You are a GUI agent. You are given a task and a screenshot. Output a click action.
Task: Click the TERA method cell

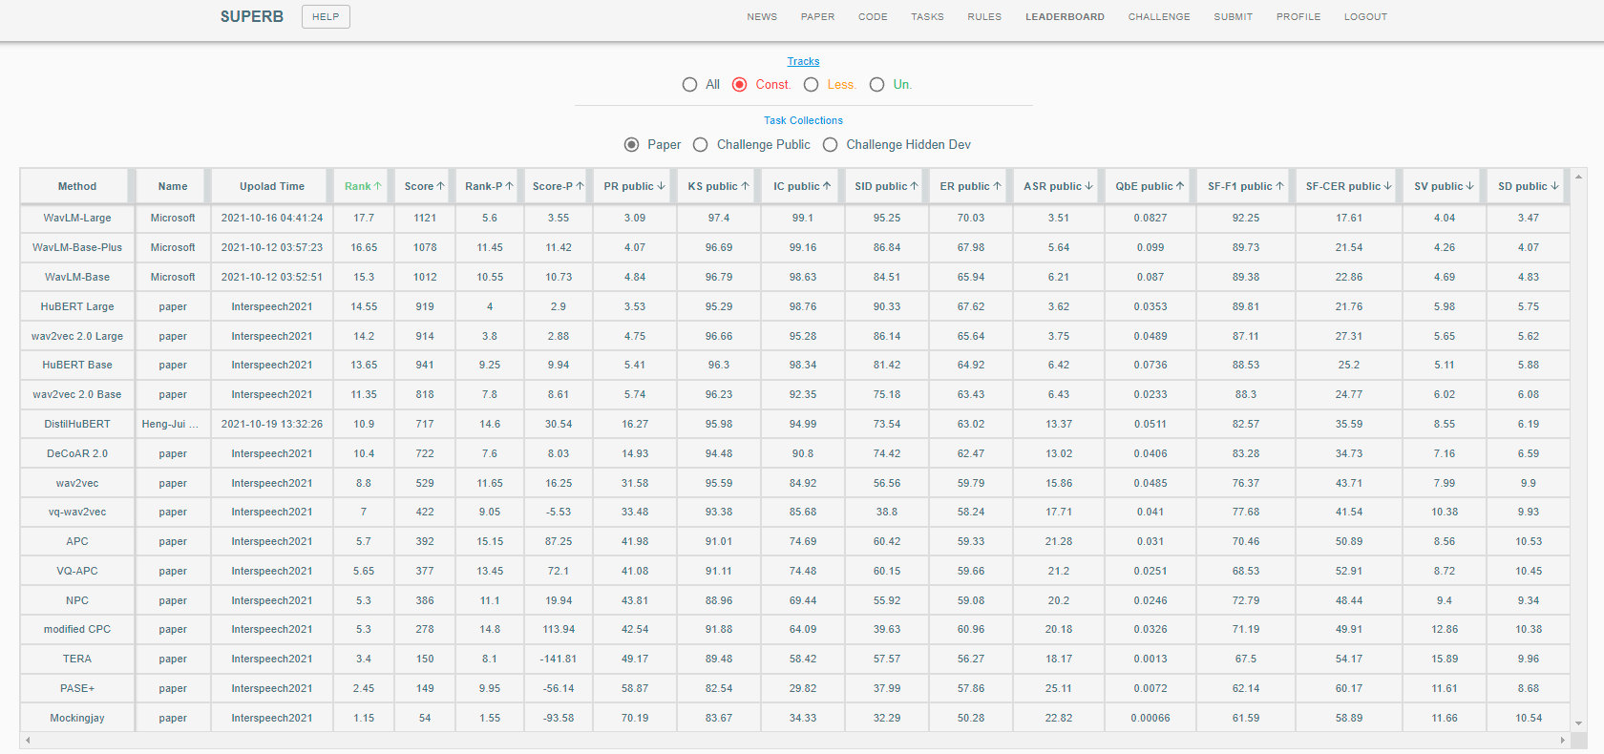coord(77,659)
